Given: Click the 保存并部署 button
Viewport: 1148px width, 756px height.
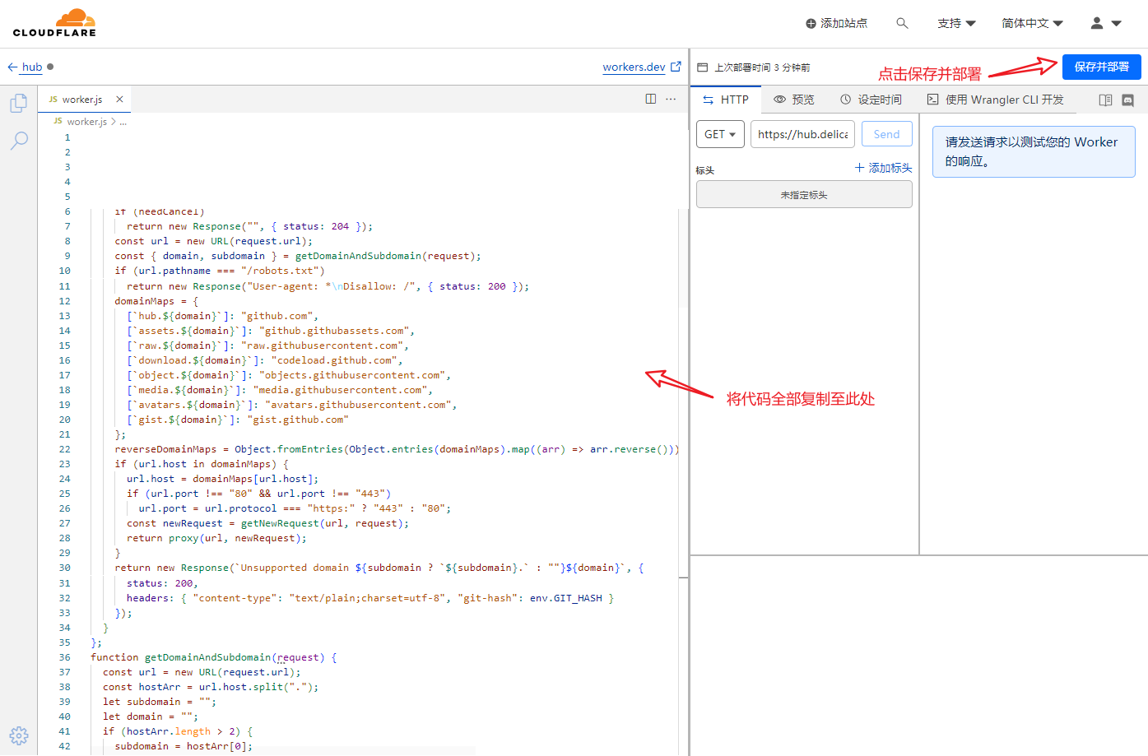Looking at the screenshot, I should click(1101, 67).
